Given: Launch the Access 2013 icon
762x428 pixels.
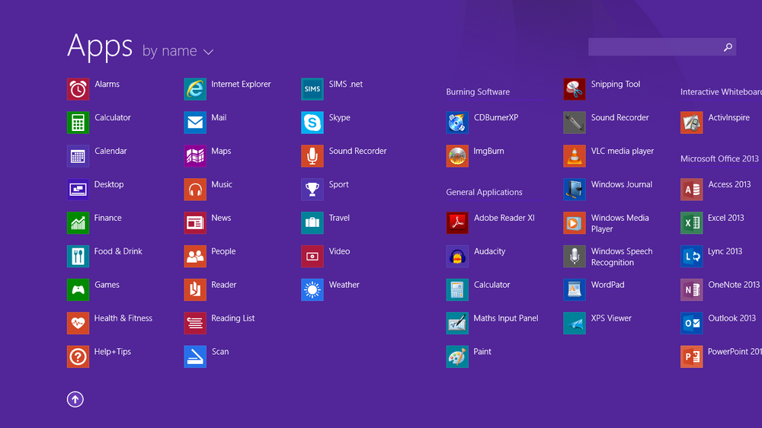Looking at the screenshot, I should click(692, 190).
